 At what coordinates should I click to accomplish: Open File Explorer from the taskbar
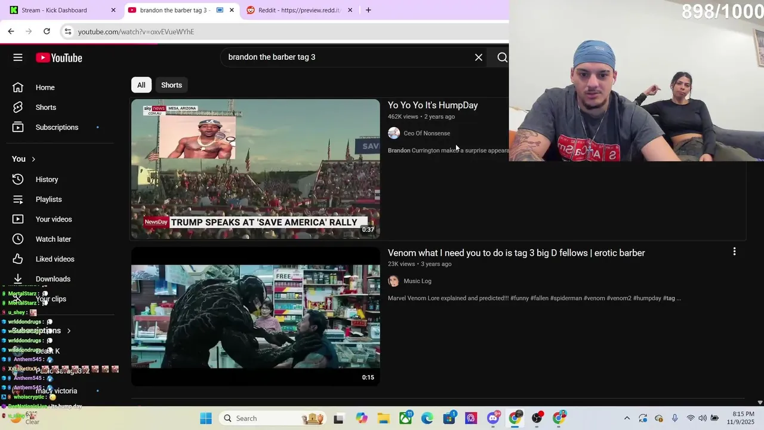pos(383,418)
